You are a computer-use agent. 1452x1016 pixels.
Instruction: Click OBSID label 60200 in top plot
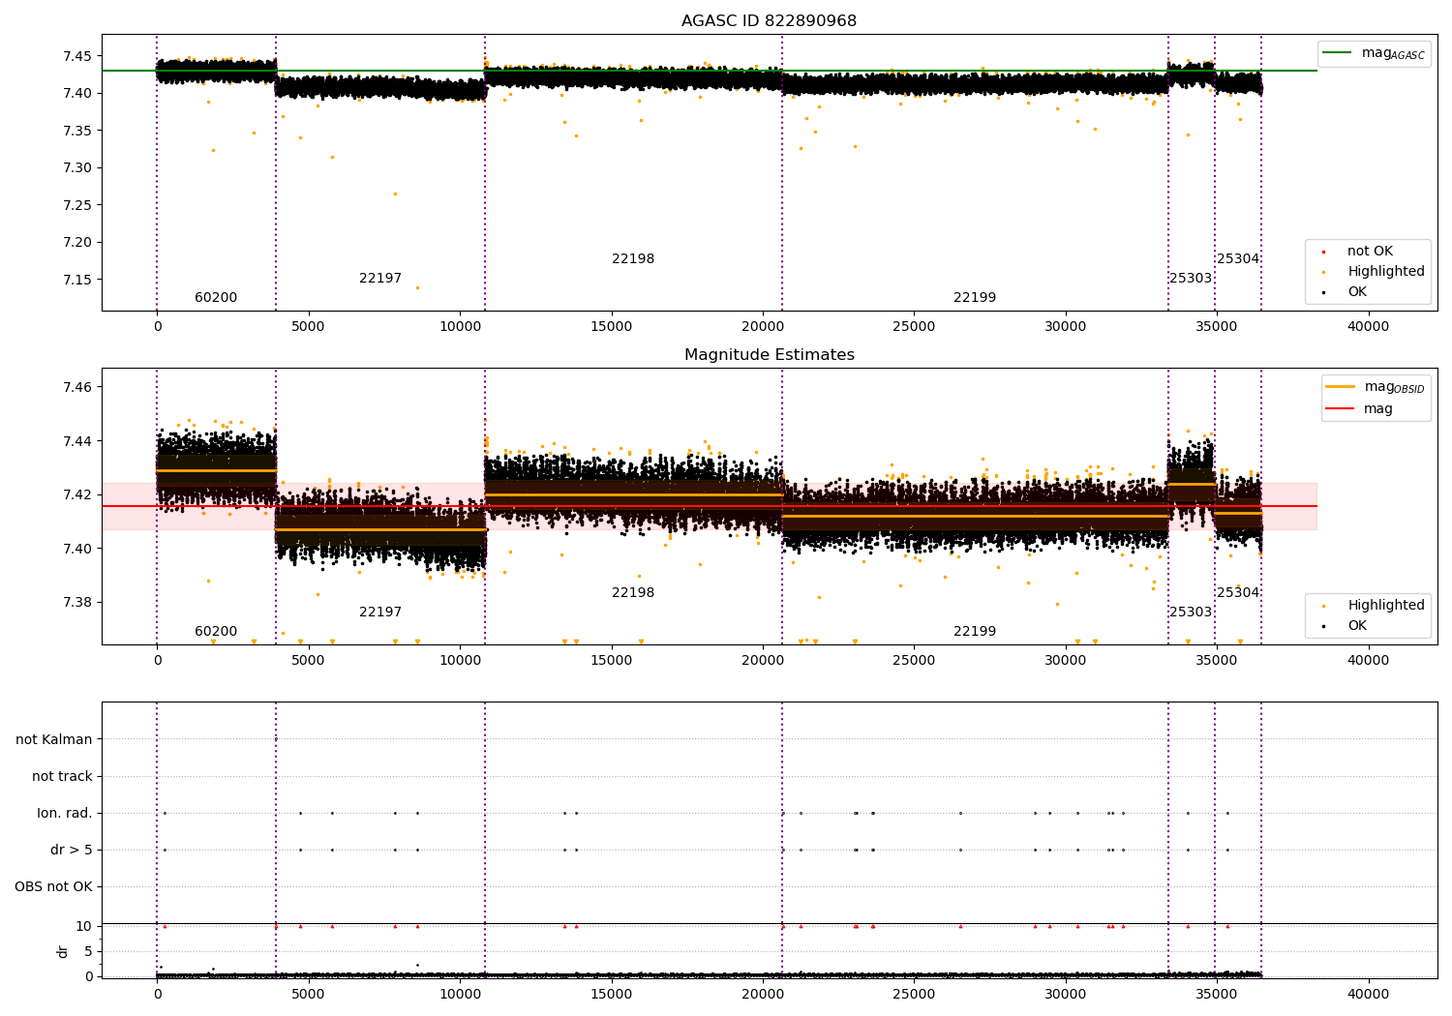[216, 298]
